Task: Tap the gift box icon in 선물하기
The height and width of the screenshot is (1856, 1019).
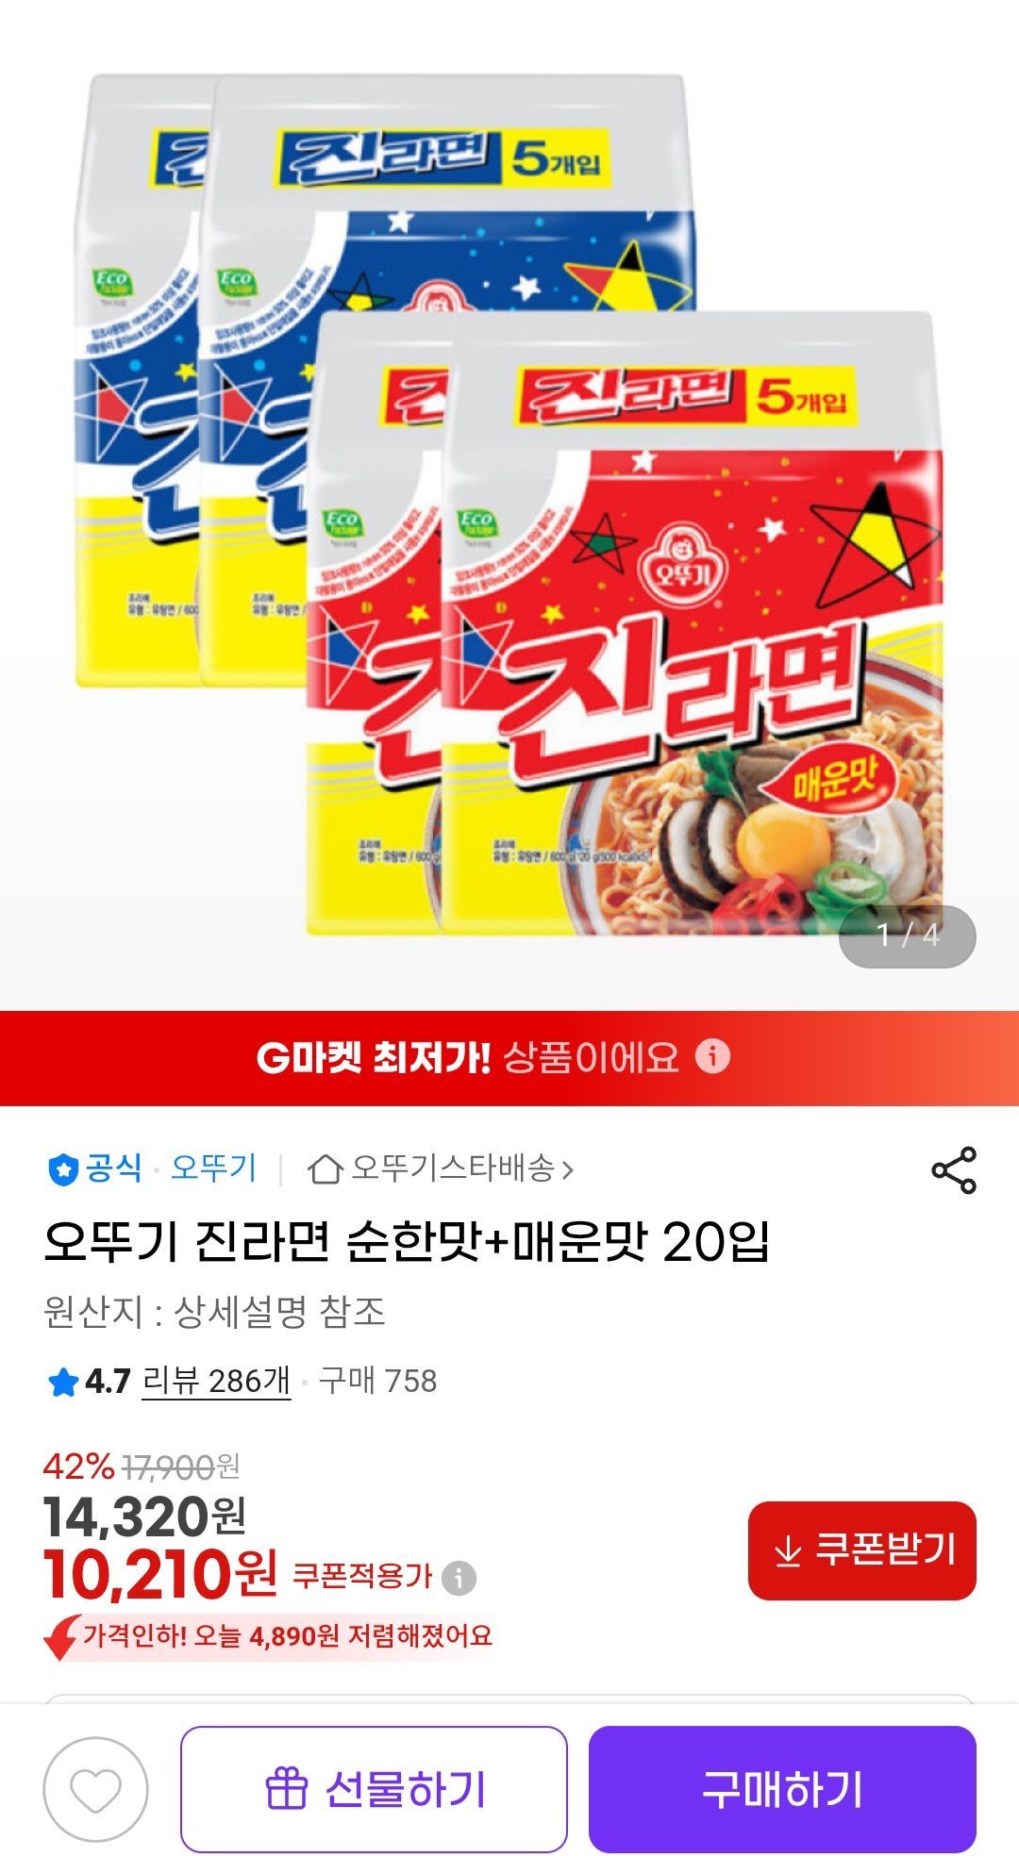Action: point(286,1789)
